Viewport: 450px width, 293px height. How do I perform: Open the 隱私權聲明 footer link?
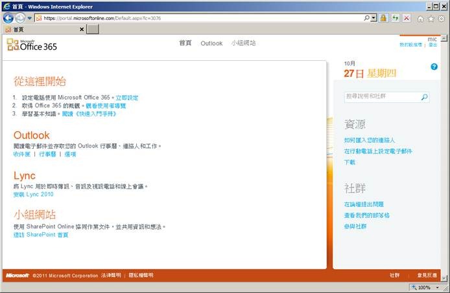(141, 276)
